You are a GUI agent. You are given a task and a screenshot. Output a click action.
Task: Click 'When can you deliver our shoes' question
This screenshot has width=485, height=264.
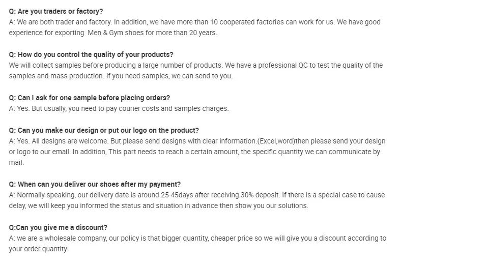[x=95, y=185]
